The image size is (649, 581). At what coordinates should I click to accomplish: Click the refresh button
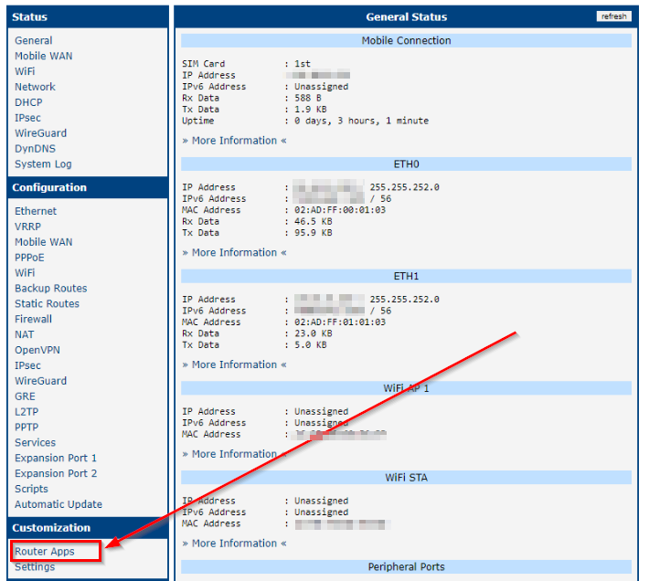click(613, 16)
